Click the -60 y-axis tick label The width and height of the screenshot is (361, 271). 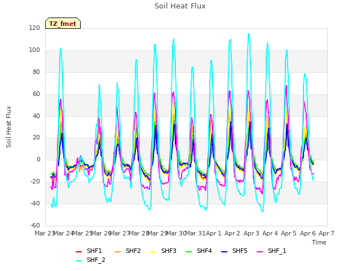click(35, 225)
